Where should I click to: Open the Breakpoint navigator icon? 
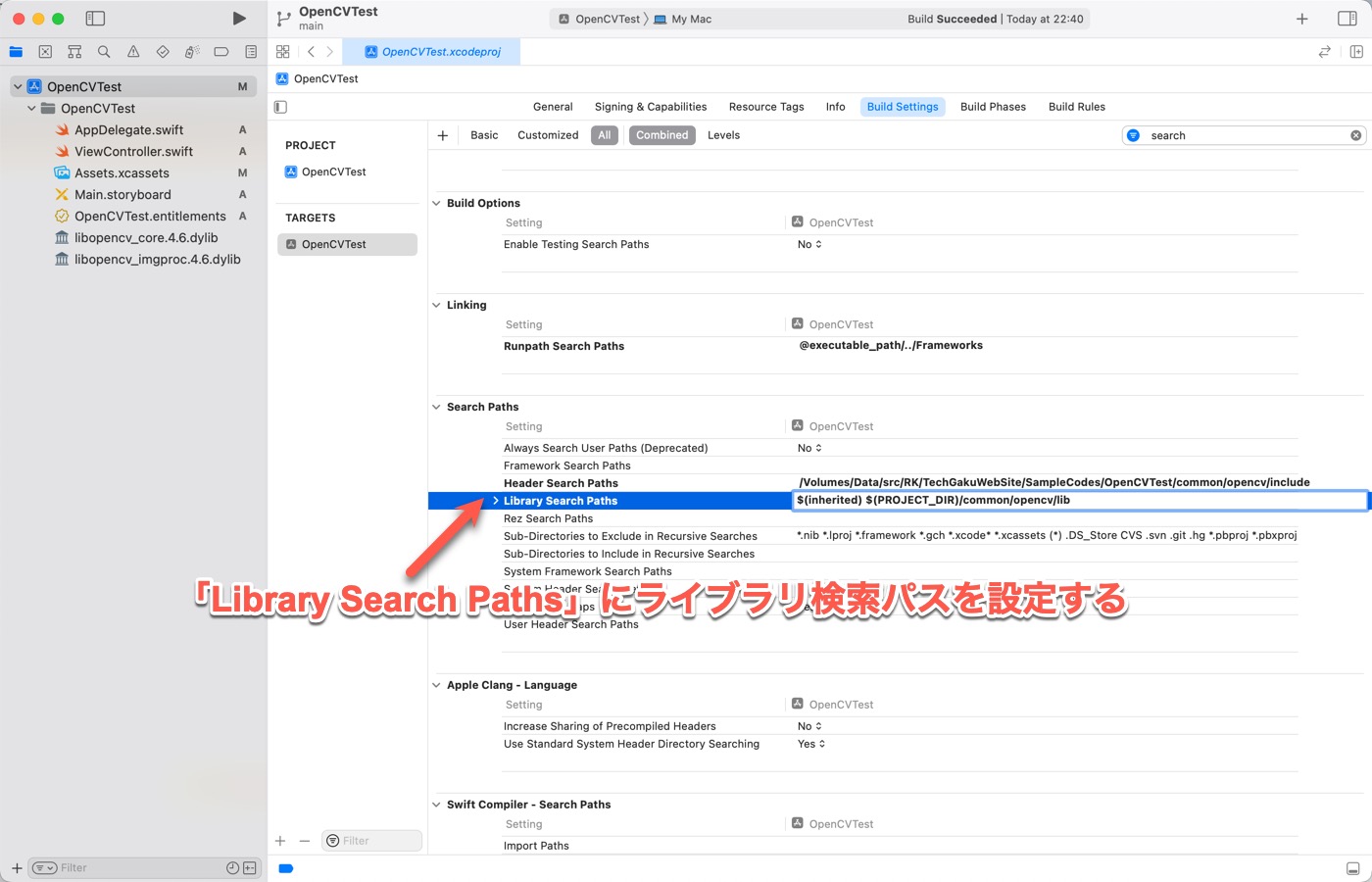221,52
